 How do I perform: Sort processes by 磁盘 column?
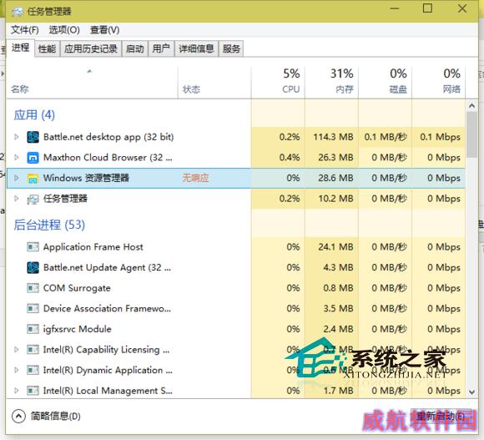click(386, 82)
